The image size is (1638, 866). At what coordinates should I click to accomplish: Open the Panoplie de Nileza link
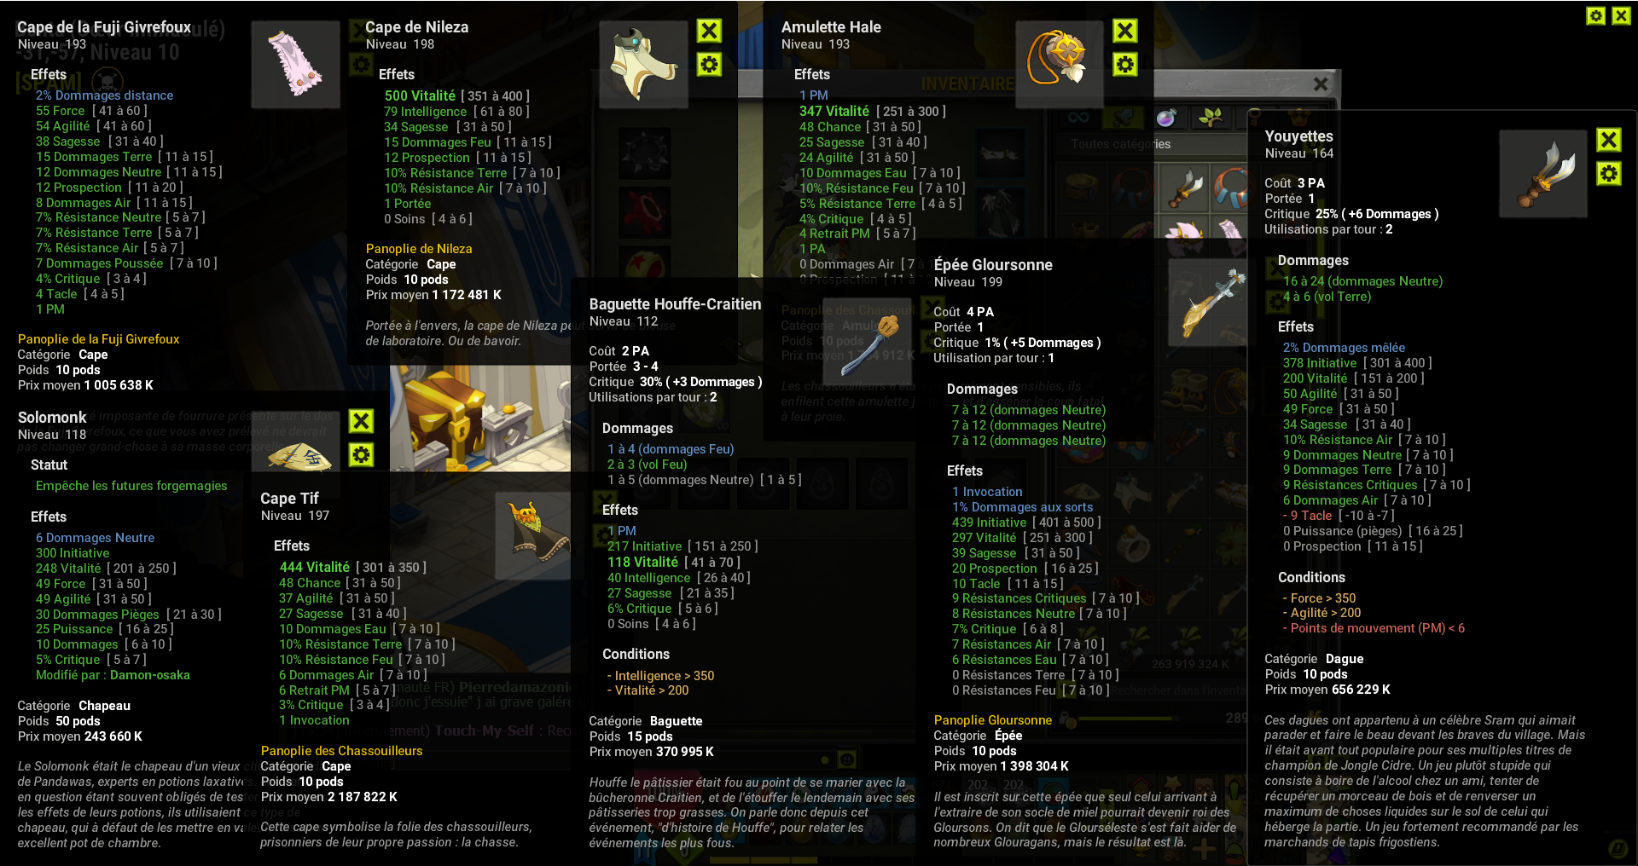tap(419, 249)
